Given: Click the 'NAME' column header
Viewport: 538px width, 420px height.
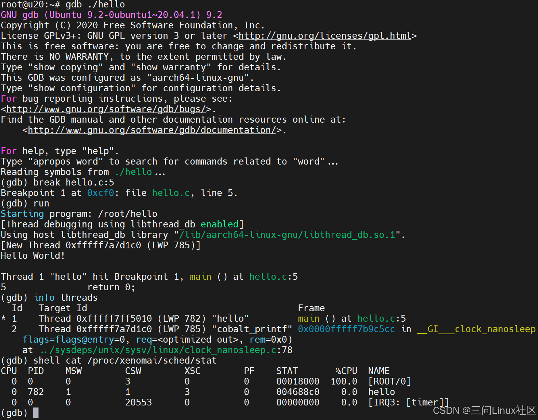Looking at the screenshot, I should 379,371.
